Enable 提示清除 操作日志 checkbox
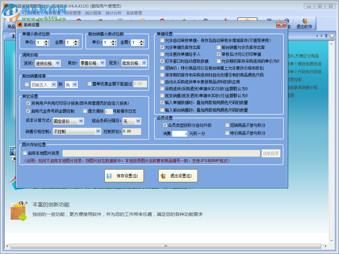The image size is (339, 254). [x=85, y=111]
